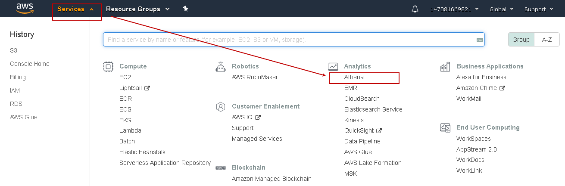Click the Blockchain category icon
The height and width of the screenshot is (186, 565).
tap(221, 167)
